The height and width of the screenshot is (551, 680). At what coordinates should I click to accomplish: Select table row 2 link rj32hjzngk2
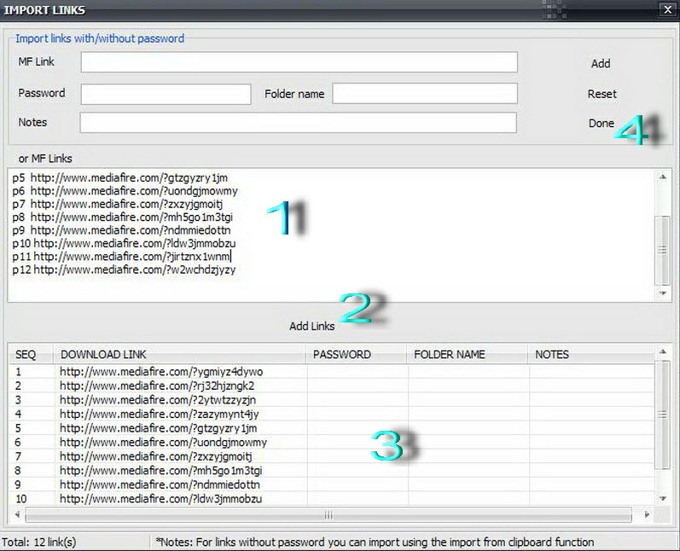157,386
